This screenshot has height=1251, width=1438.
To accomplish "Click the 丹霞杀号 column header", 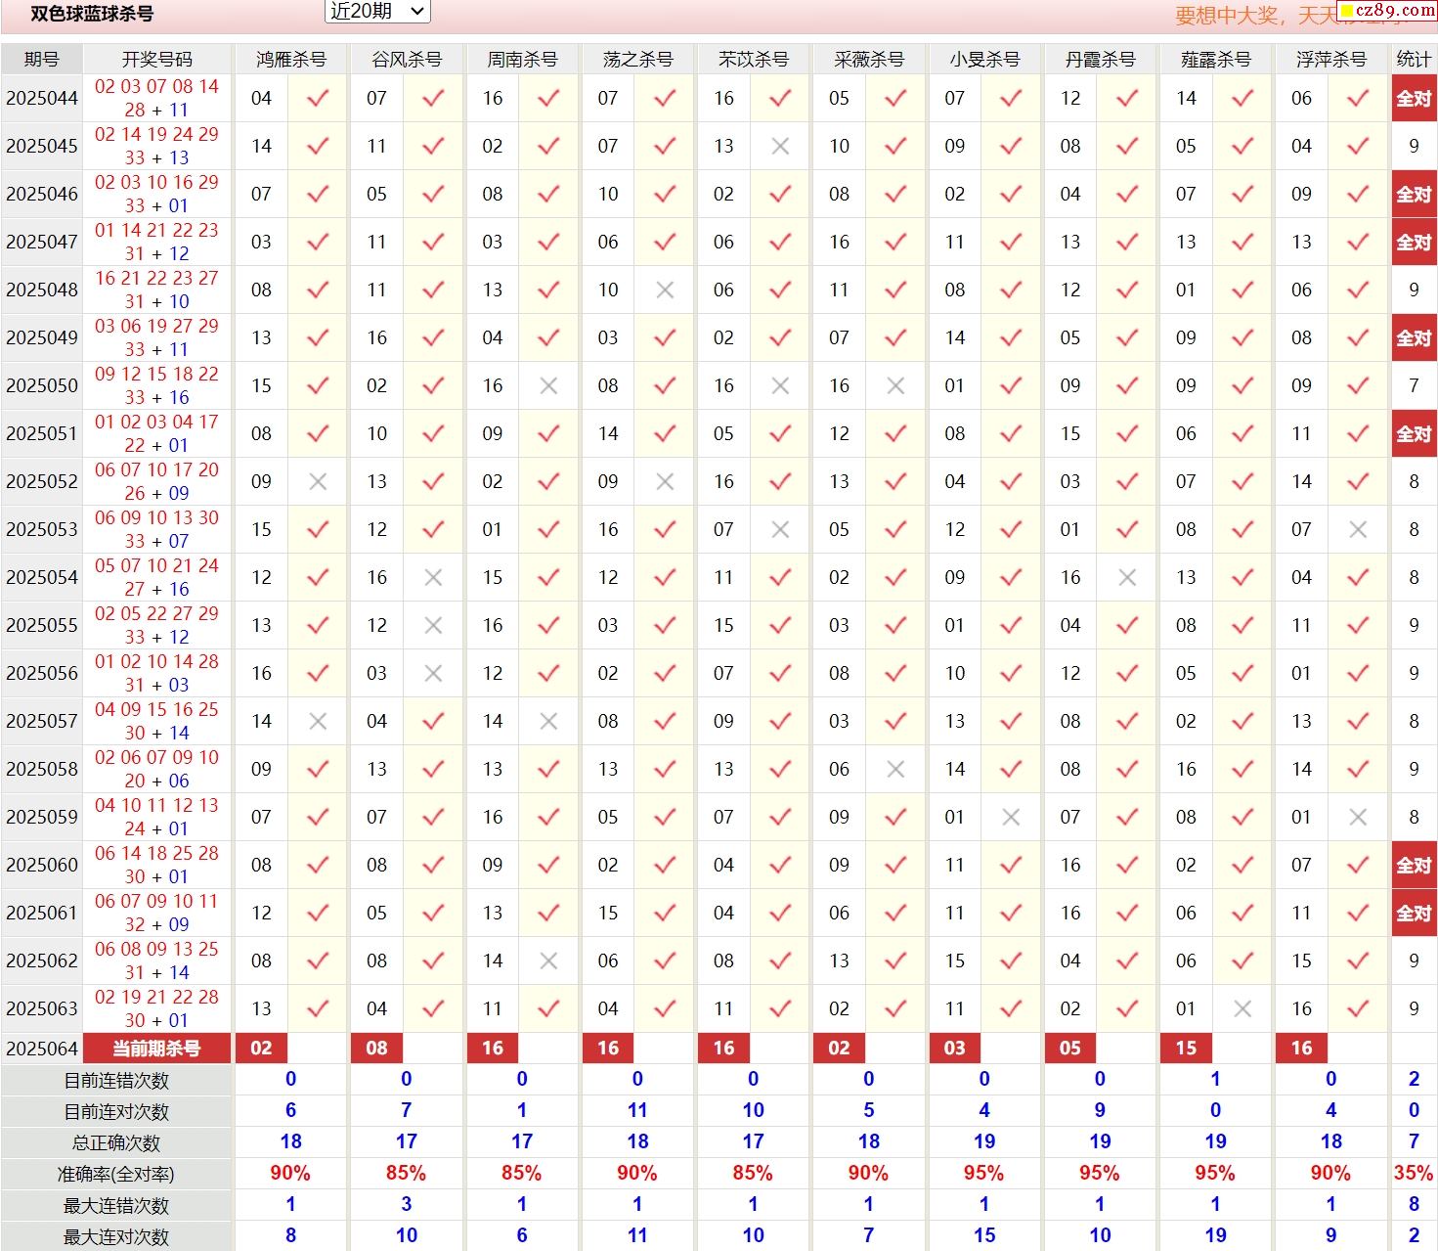I will pos(1100,59).
